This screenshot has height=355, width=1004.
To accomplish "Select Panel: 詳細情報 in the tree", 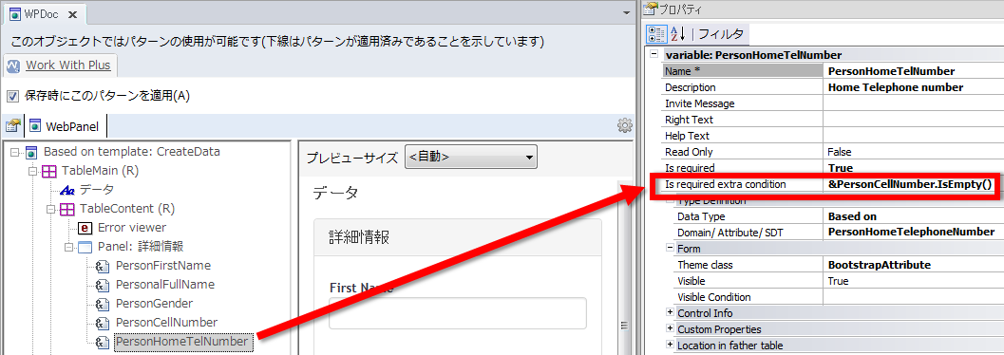I will (x=141, y=247).
